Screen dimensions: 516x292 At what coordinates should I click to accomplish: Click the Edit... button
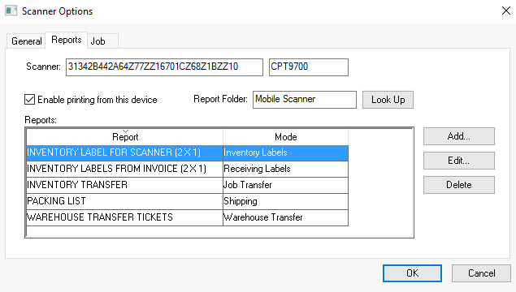[x=459, y=161]
